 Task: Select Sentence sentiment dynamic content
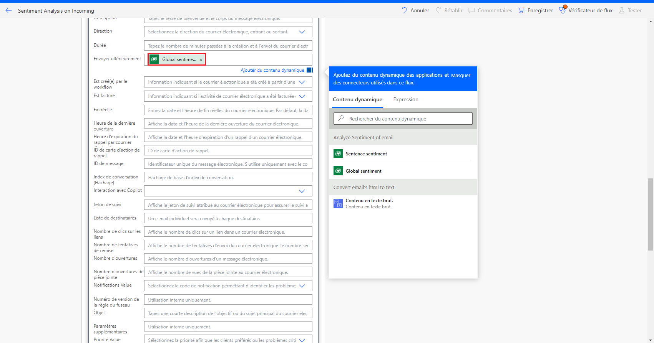point(403,154)
